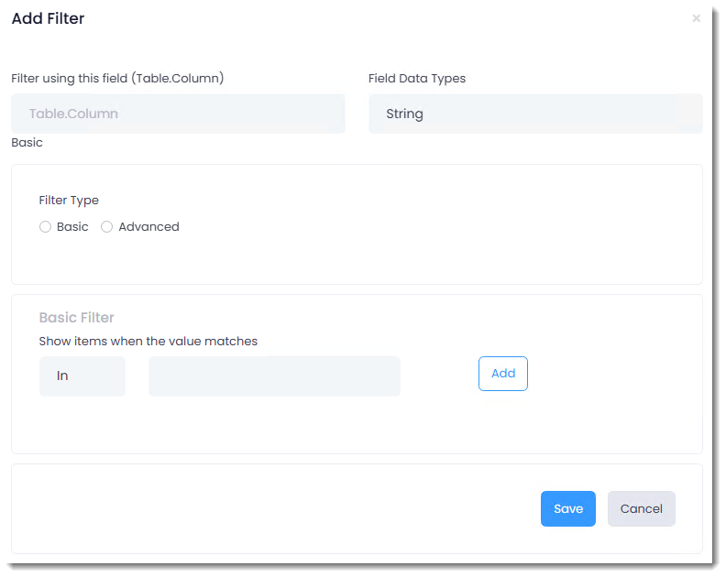Select the Basic filter type radio button

pos(45,227)
